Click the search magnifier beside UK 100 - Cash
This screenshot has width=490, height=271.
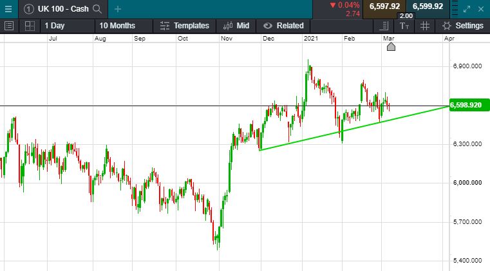tap(97, 9)
